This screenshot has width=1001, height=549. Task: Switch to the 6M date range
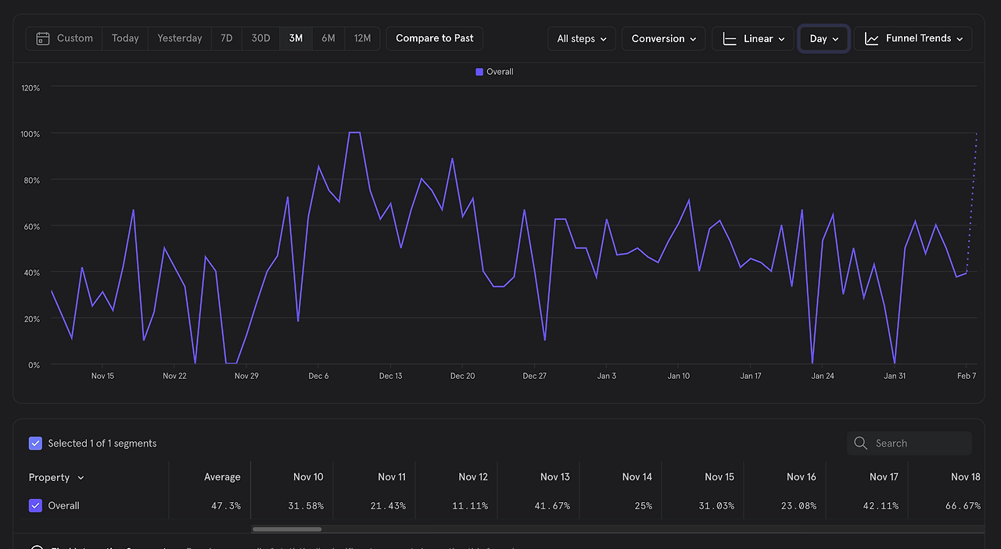[x=328, y=38]
